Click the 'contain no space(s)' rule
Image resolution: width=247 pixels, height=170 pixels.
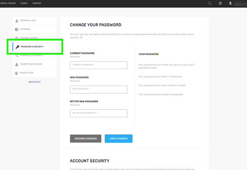click(161, 94)
